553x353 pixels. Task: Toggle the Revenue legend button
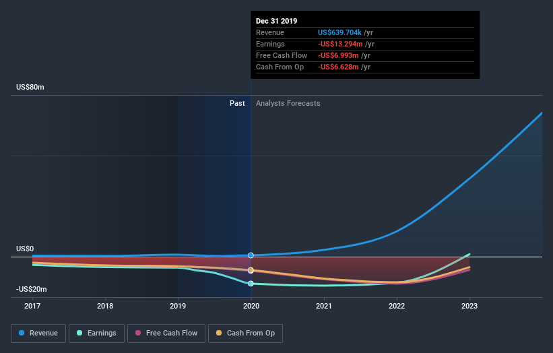point(38,333)
